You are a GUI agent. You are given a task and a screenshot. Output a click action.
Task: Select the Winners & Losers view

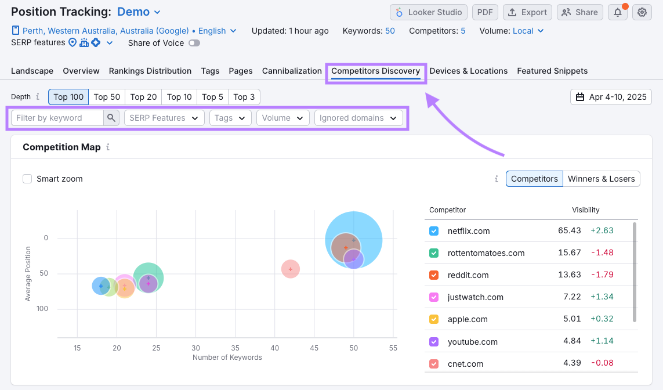coord(601,179)
